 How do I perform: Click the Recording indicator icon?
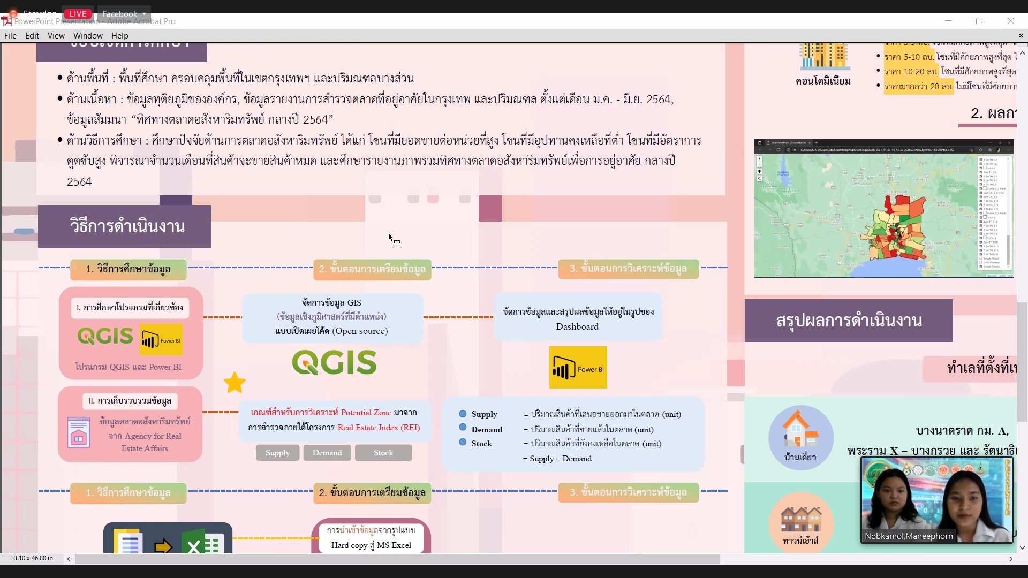coord(13,13)
